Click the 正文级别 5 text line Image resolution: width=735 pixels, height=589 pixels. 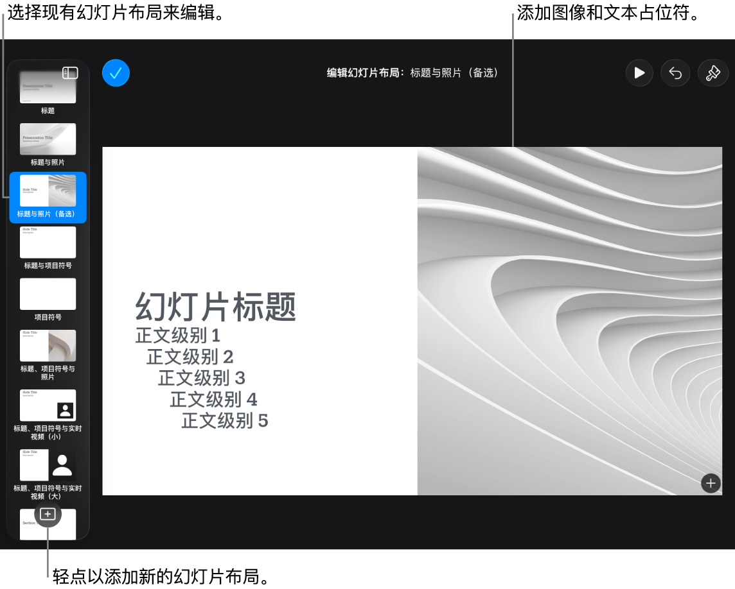[x=224, y=420]
